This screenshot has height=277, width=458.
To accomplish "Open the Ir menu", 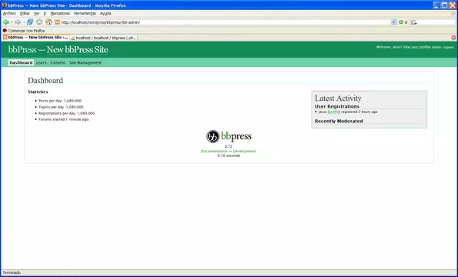I will [45, 13].
